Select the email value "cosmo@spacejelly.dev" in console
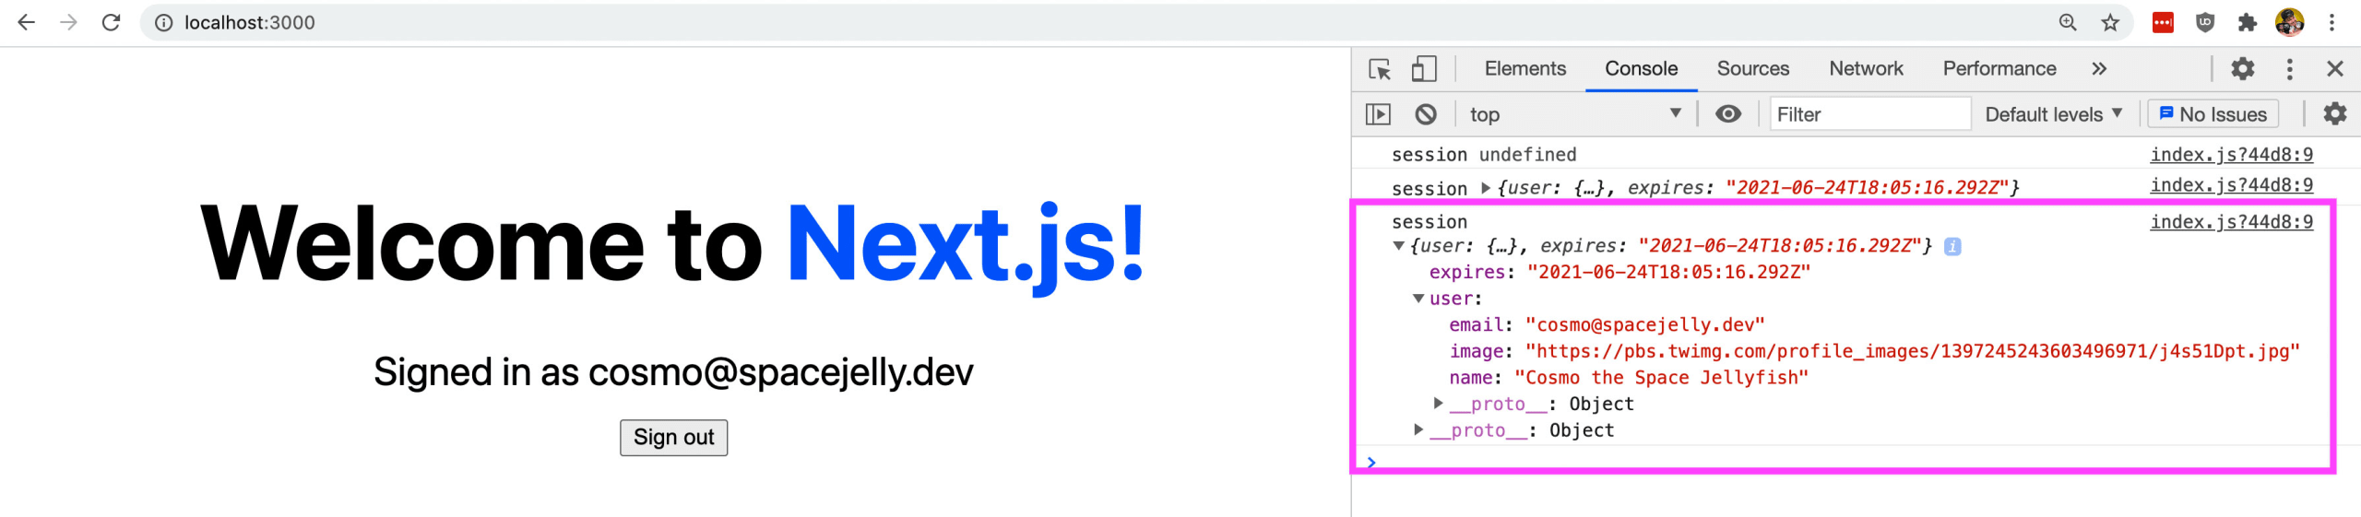This screenshot has height=517, width=2361. point(1644,325)
